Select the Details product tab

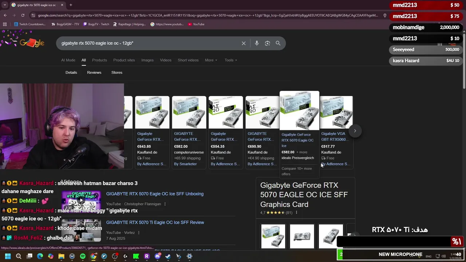pyautogui.click(x=71, y=72)
